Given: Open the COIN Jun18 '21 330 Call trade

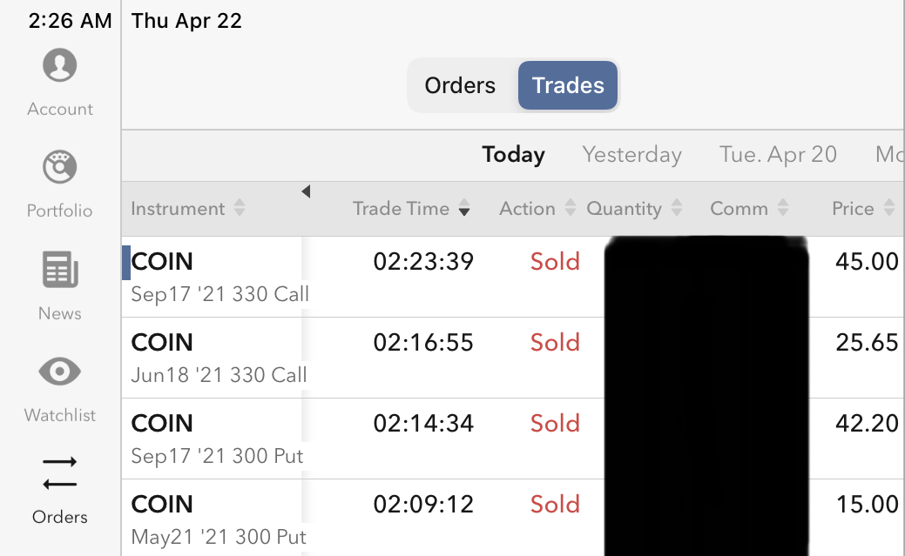Looking at the screenshot, I should click(x=219, y=358).
